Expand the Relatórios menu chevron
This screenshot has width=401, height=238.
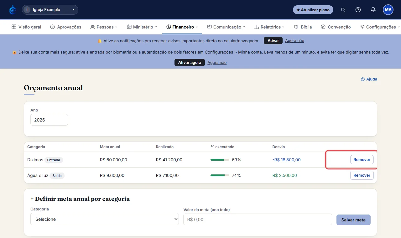pyautogui.click(x=283, y=27)
